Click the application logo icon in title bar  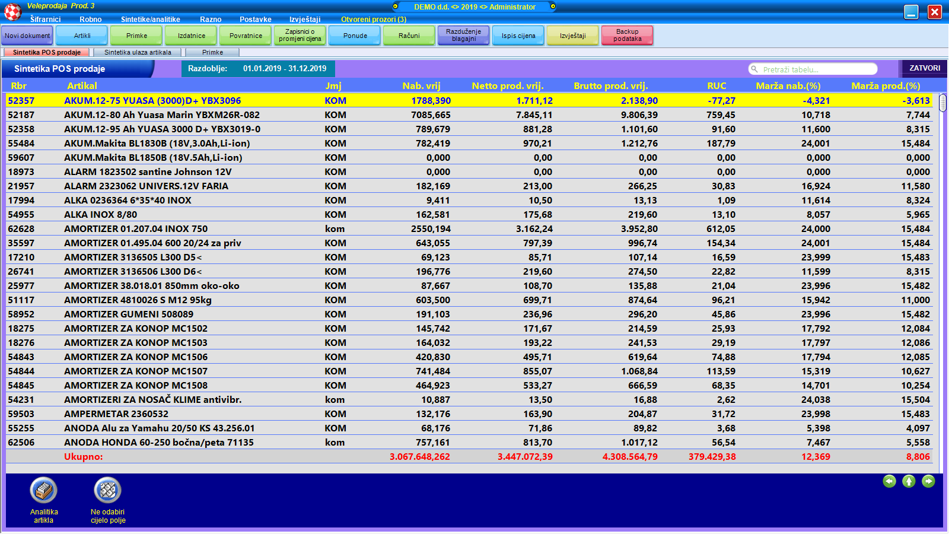tap(12, 11)
